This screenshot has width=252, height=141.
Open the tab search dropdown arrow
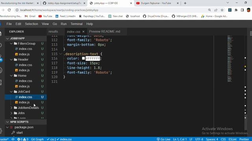(228, 3)
